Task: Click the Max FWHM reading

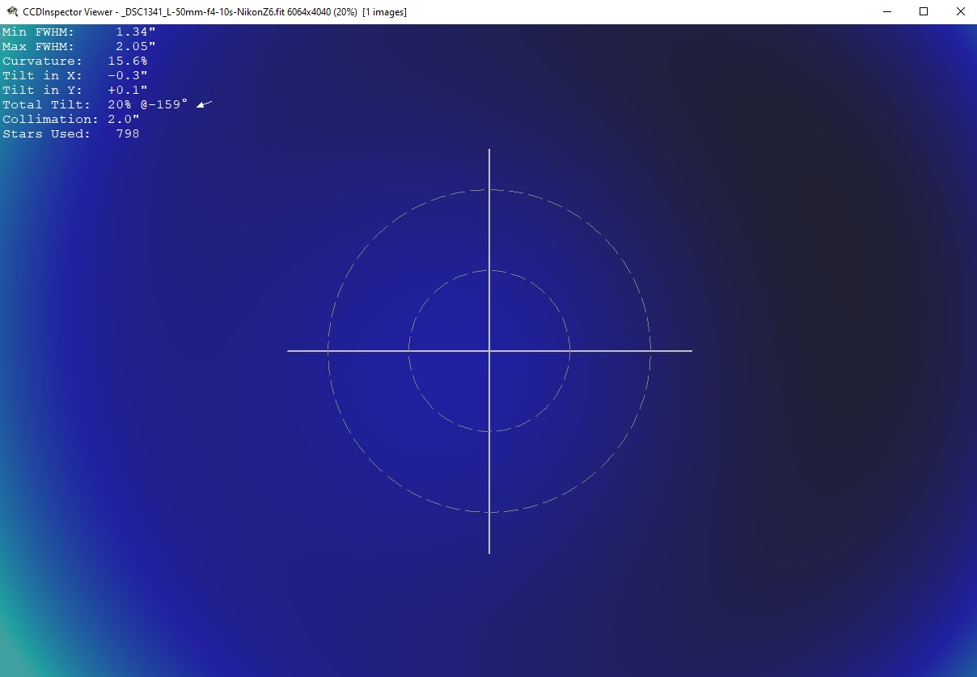Action: click(136, 46)
